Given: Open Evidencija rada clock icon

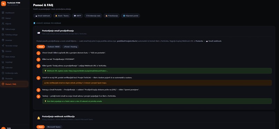Looking at the screenshot, I should (3, 73).
